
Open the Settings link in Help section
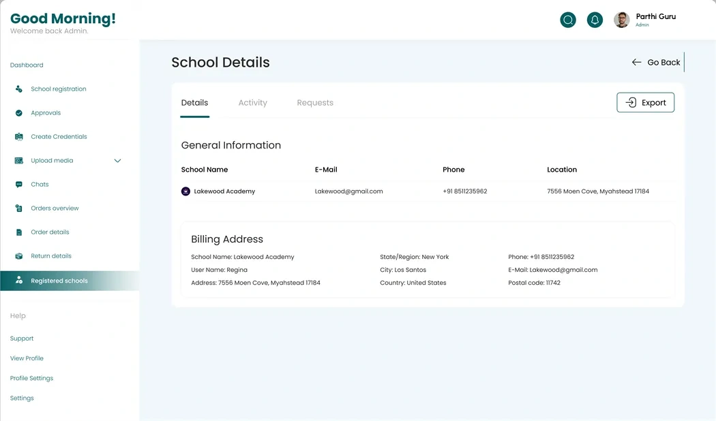pyautogui.click(x=22, y=399)
